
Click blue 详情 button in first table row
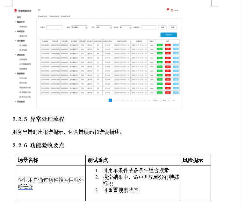point(176,45)
